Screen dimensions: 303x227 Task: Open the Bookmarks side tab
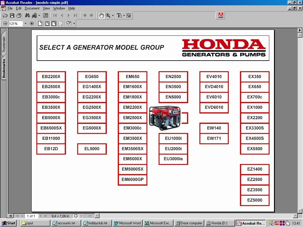(x=4, y=69)
